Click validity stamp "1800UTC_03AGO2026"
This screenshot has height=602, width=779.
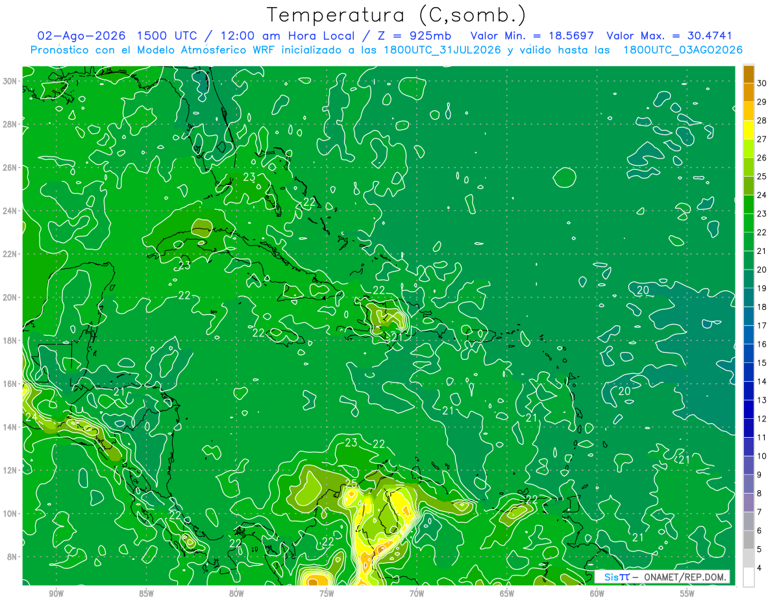[x=683, y=50]
